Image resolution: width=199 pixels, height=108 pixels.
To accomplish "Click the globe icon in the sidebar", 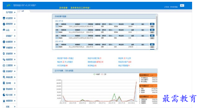I will click(x=4, y=42).
